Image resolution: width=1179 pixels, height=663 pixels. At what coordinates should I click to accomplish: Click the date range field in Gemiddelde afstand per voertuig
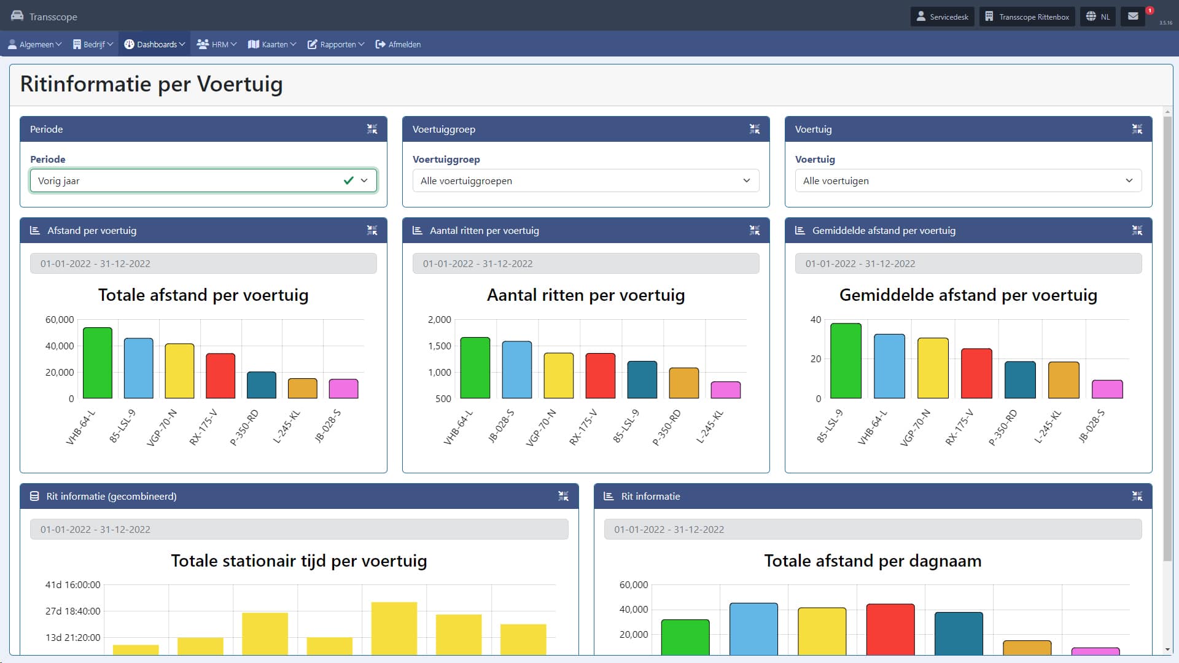pos(968,263)
